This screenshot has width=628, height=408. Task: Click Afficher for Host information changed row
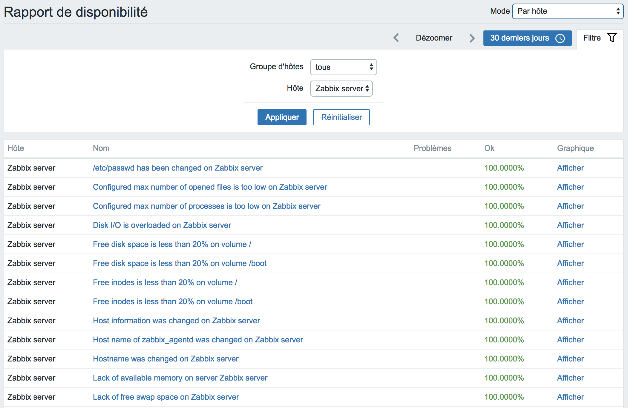click(x=570, y=321)
